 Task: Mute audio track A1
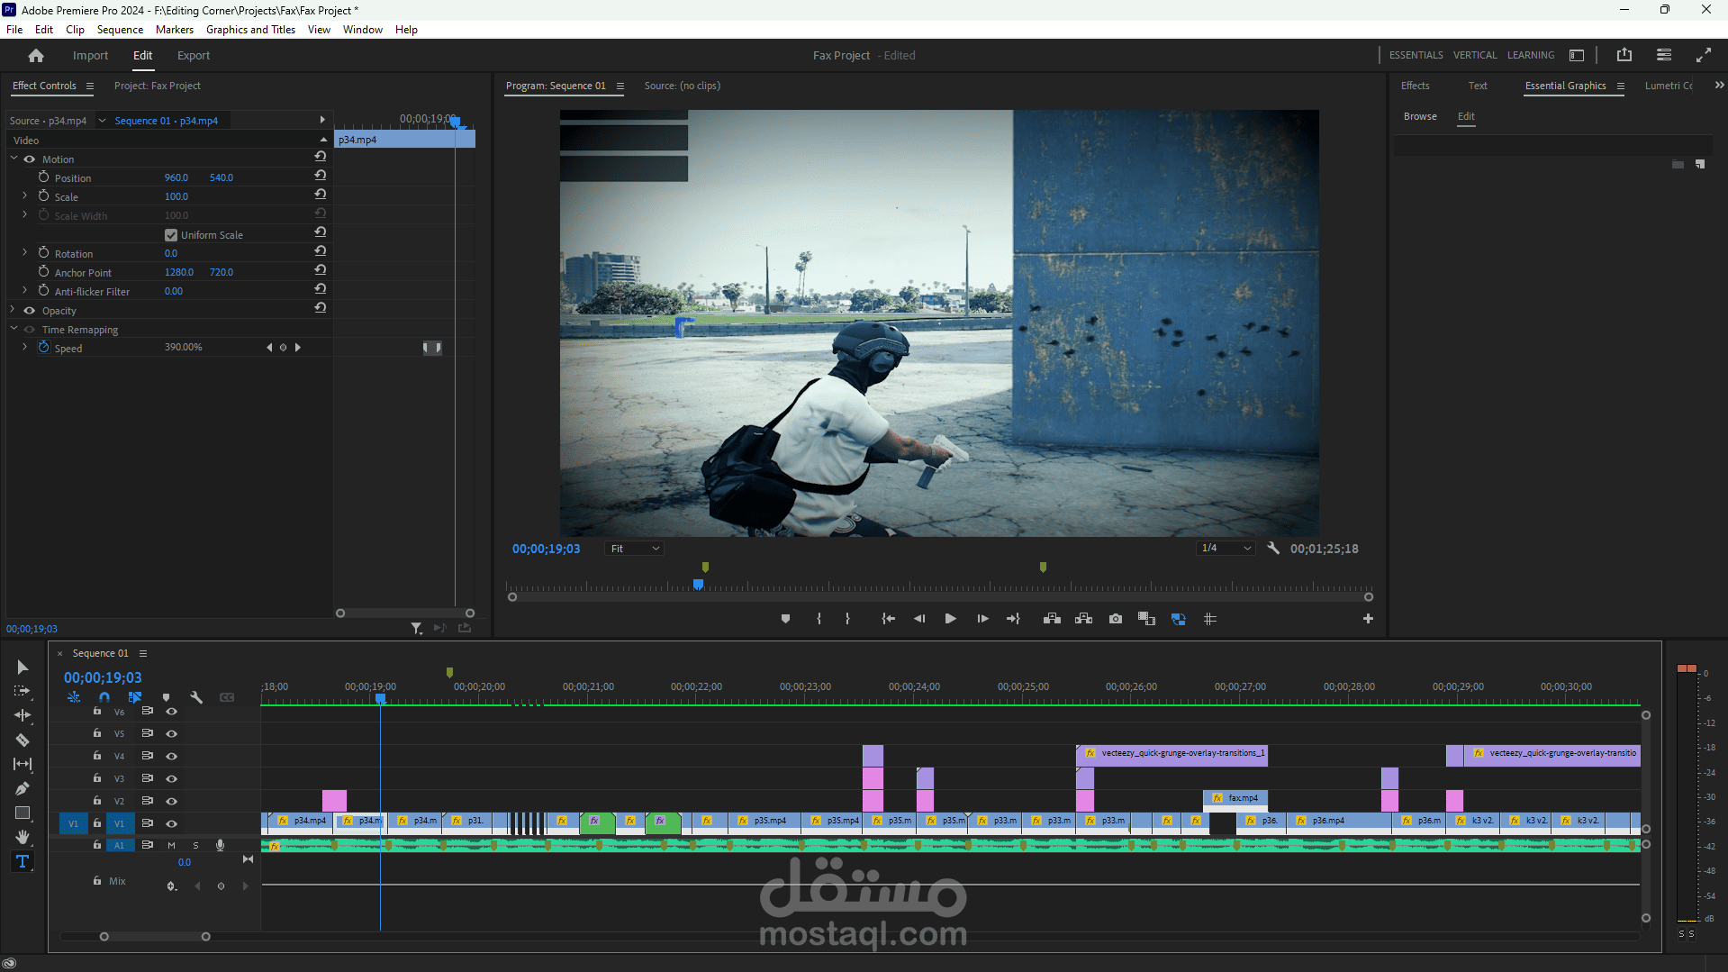(x=171, y=845)
